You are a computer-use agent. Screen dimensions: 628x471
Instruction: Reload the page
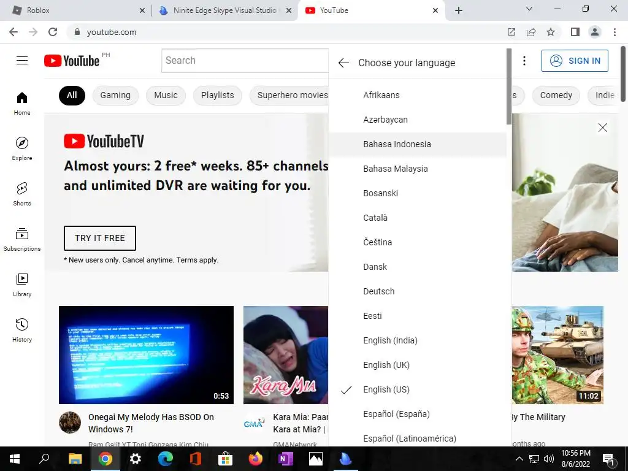tap(53, 32)
